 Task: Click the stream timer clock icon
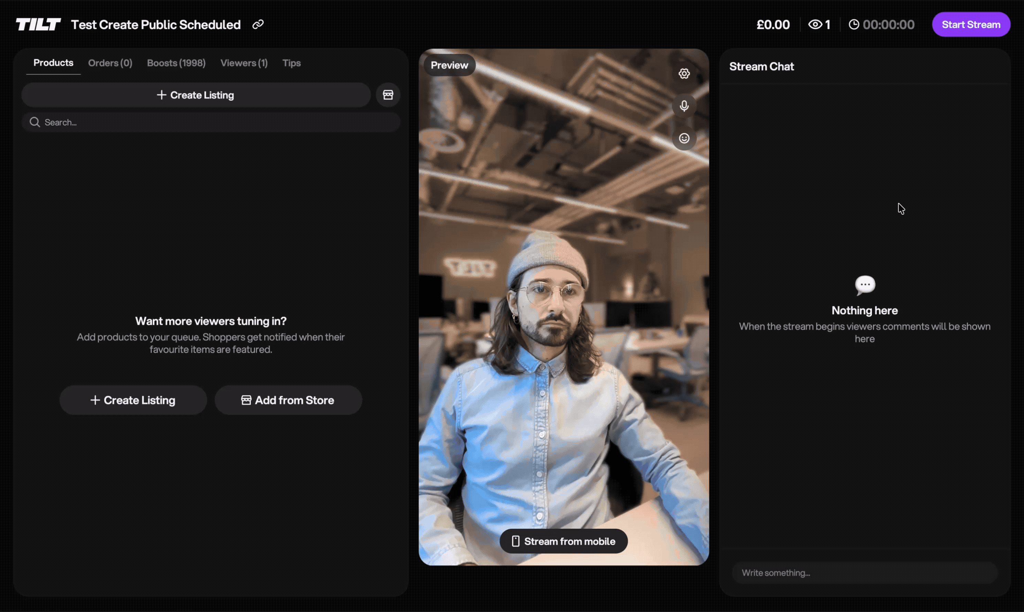tap(854, 24)
